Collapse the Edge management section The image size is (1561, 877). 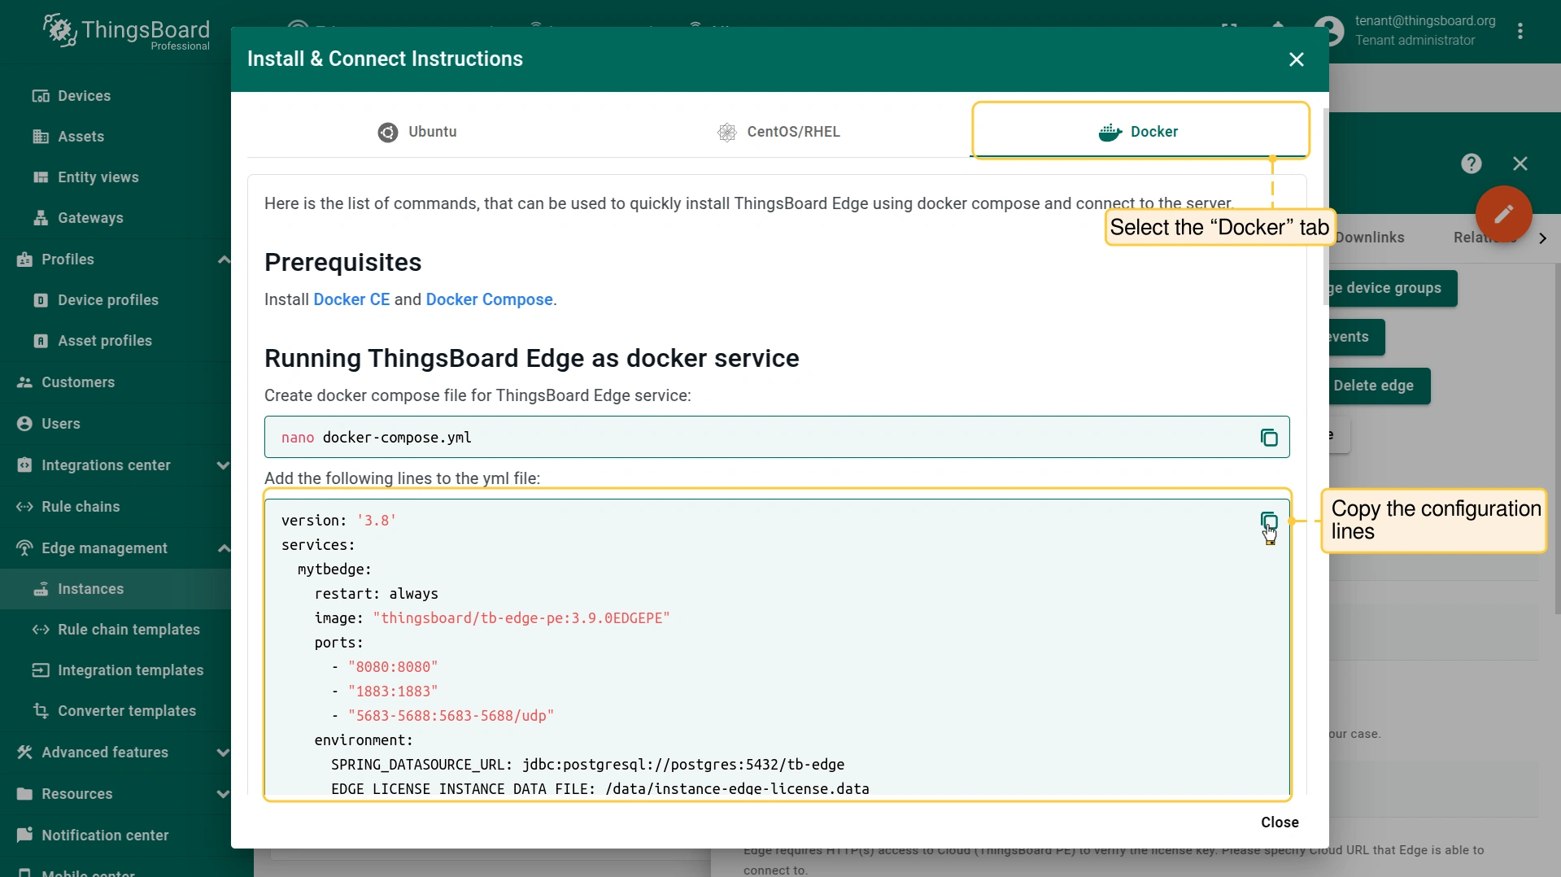[x=223, y=548]
